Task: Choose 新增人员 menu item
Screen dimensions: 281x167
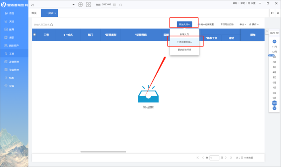Action: click(184, 34)
